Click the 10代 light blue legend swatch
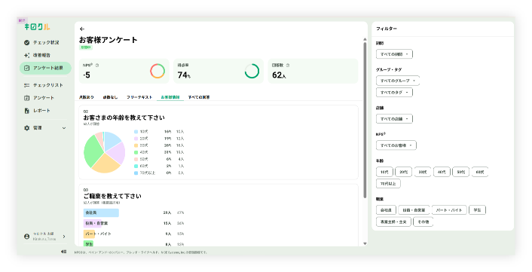Viewport: 532px width, 272px height. point(136,132)
